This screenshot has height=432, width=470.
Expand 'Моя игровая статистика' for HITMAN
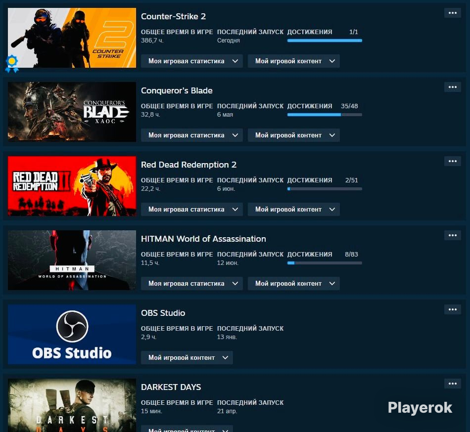click(x=192, y=284)
